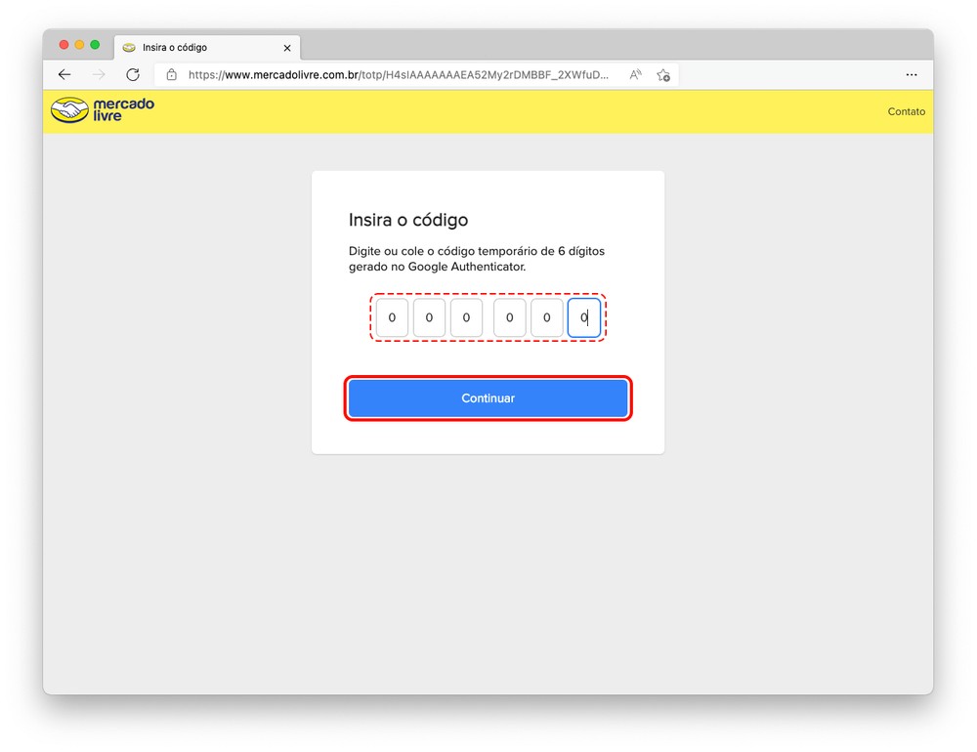This screenshot has width=977, height=752.
Task: Focus the sixth digit code box
Action: [584, 317]
